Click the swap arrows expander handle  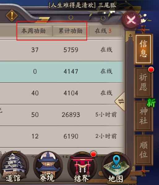click(120, 101)
